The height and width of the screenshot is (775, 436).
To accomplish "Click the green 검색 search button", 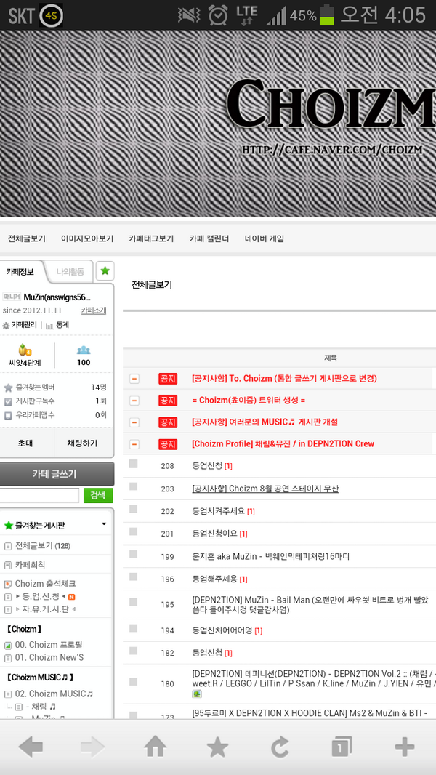I will click(x=98, y=495).
